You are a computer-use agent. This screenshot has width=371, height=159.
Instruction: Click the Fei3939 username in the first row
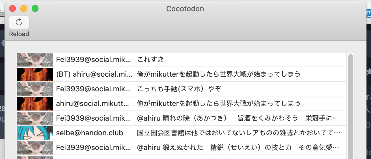pos(94,59)
